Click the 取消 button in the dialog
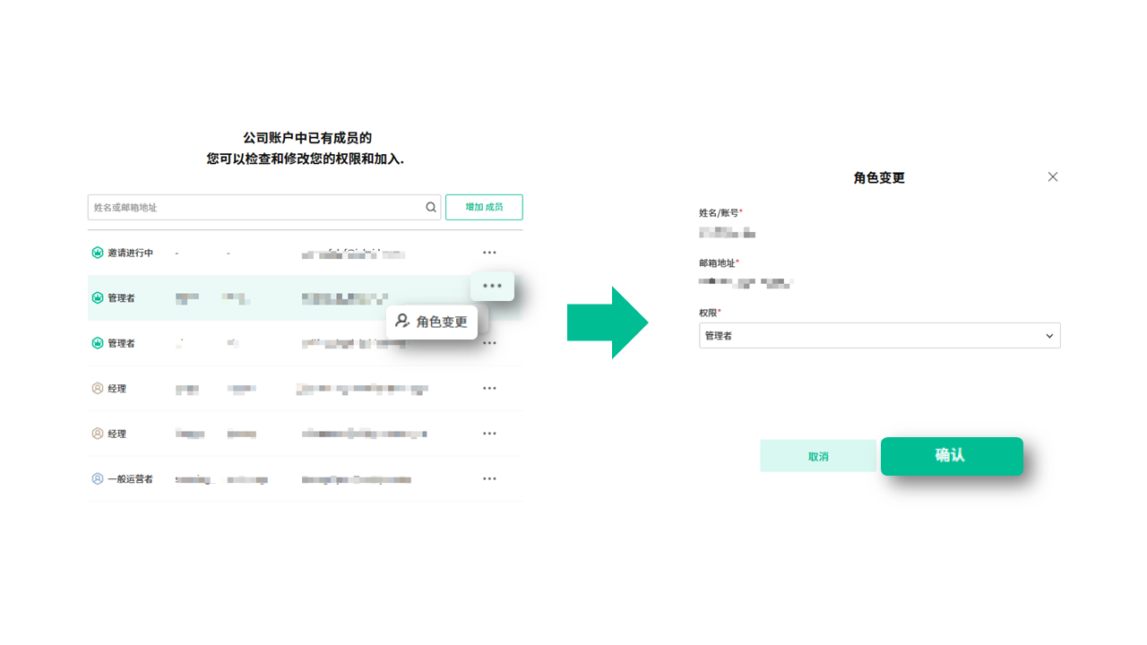The image size is (1147, 645). tap(817, 456)
